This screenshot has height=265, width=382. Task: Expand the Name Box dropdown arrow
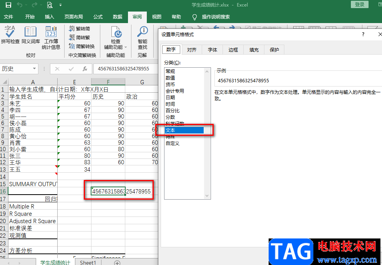pos(34,69)
